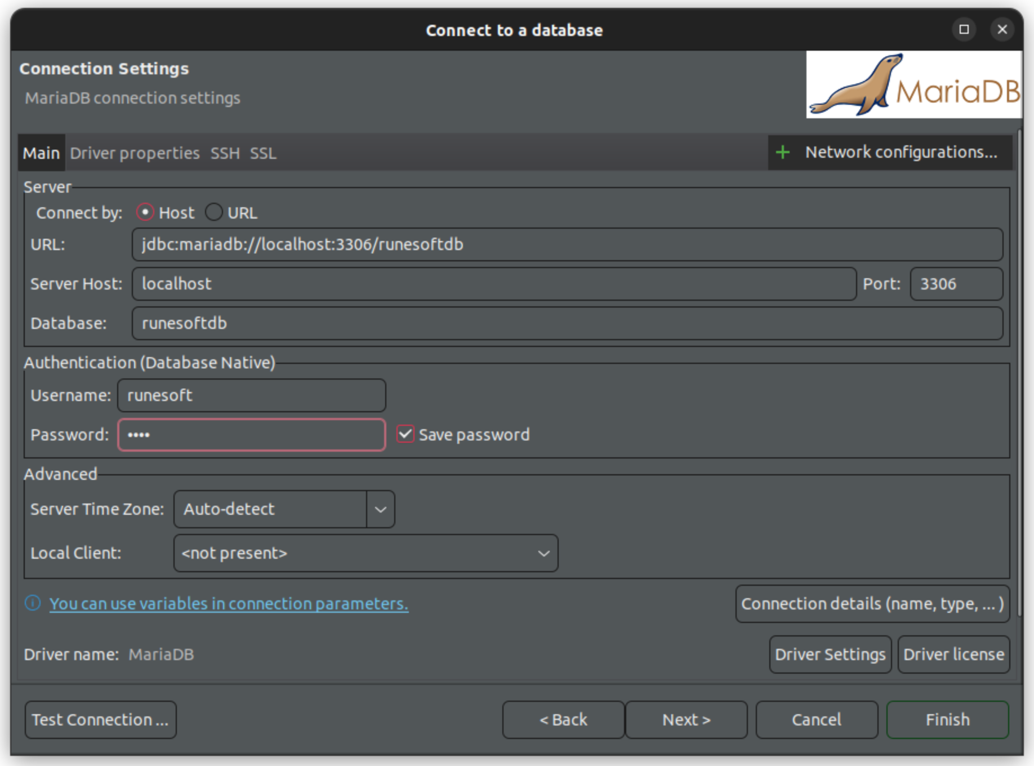
Task: Maximize the Connect to a database dialog
Action: click(x=964, y=29)
